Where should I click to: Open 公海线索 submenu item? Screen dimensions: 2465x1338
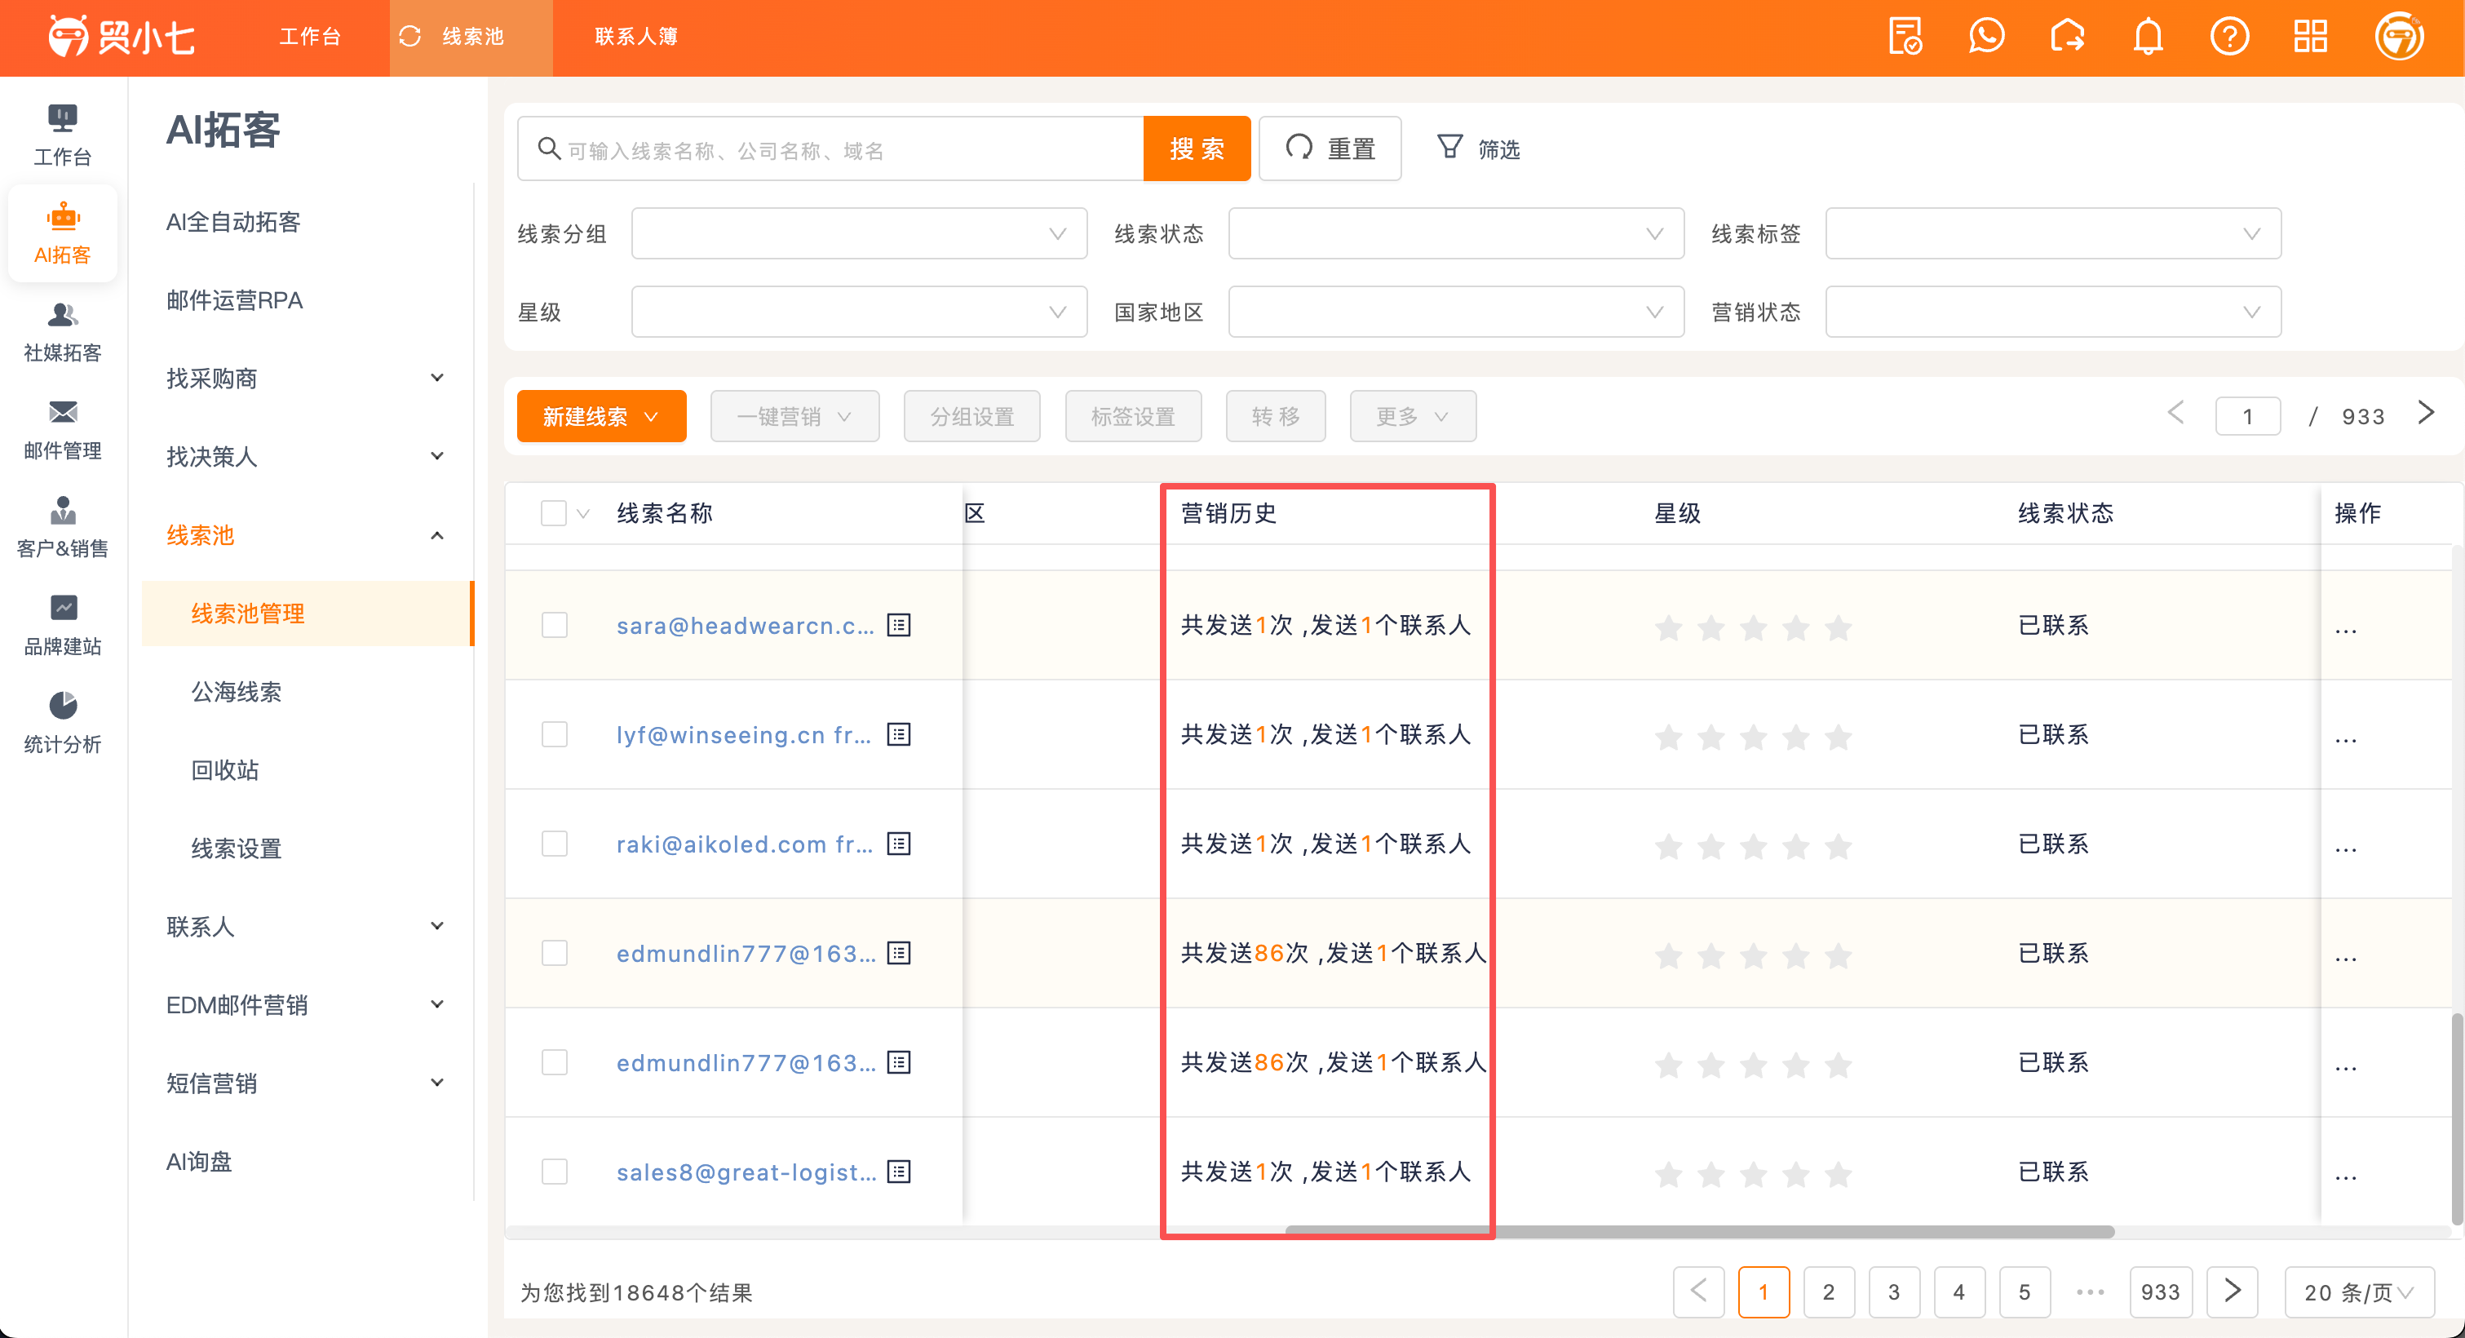237,692
